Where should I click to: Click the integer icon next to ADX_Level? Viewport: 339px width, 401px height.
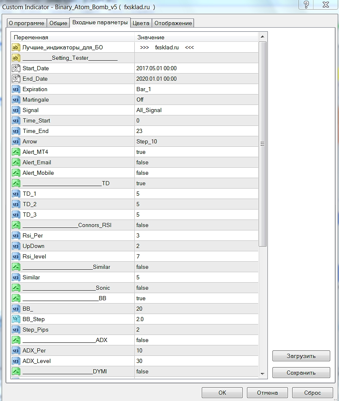pyautogui.click(x=16, y=361)
